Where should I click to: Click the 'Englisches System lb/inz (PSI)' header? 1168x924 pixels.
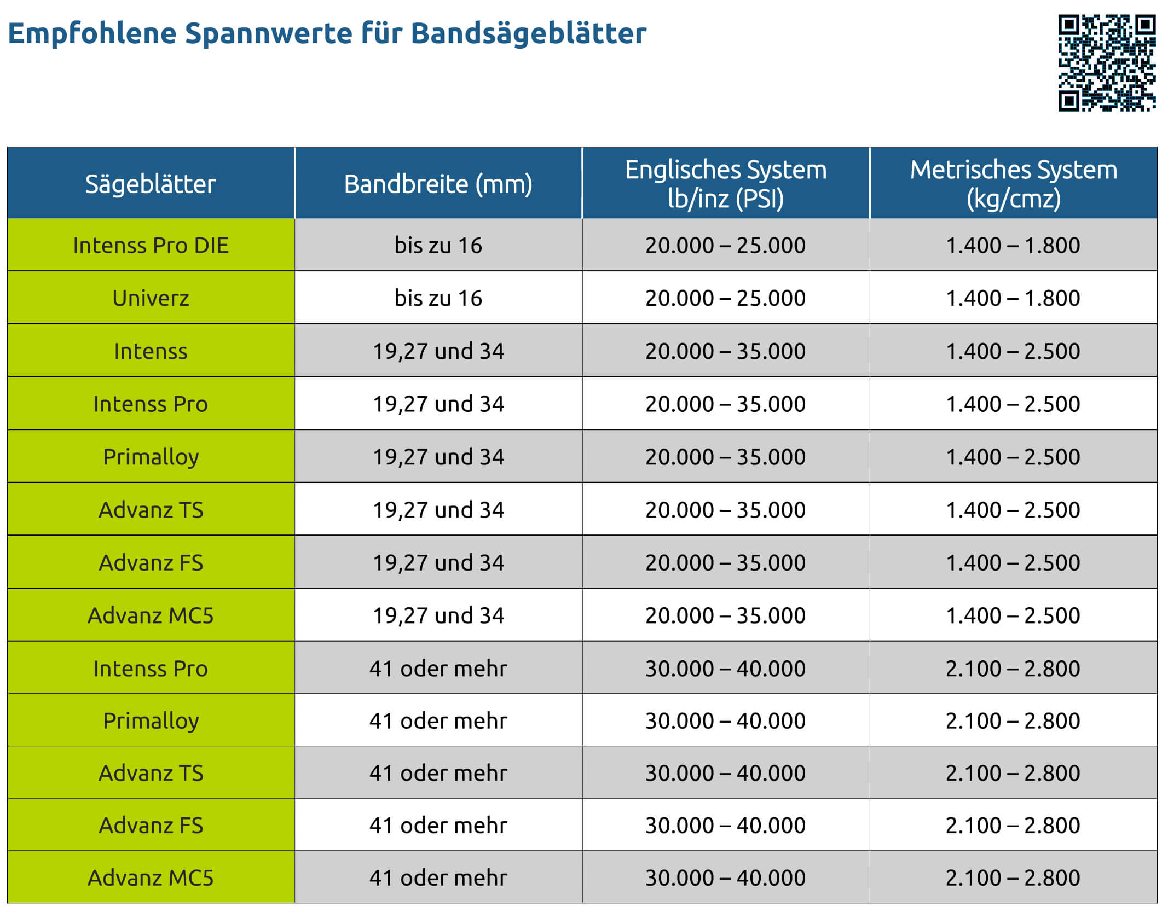point(725,184)
